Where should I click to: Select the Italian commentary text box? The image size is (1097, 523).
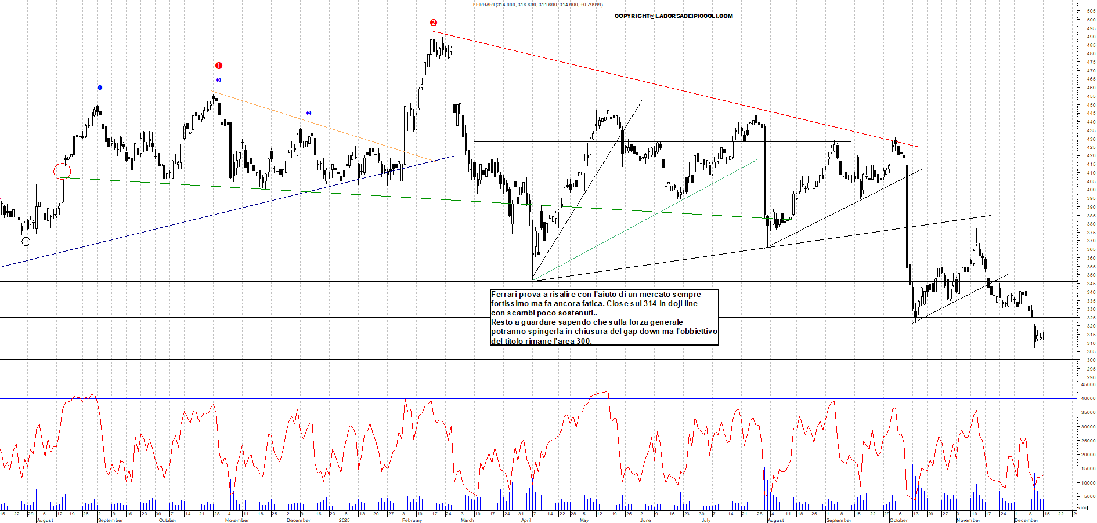[x=604, y=317]
